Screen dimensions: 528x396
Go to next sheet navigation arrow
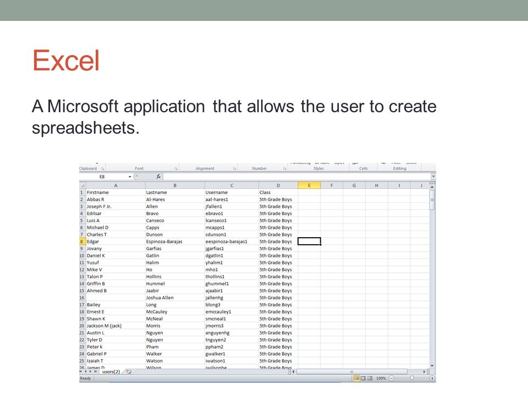pos(91,371)
